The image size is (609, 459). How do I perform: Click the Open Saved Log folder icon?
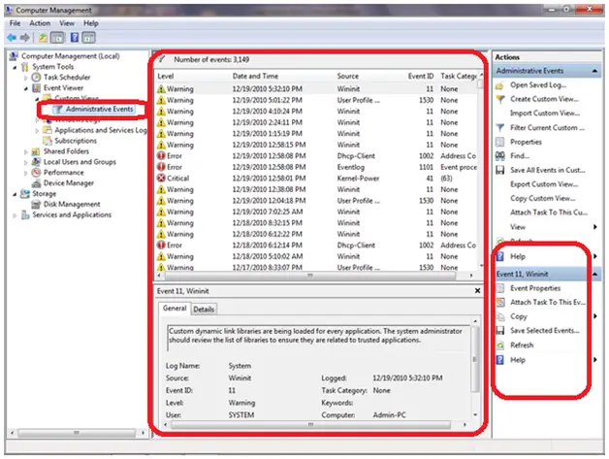point(500,85)
